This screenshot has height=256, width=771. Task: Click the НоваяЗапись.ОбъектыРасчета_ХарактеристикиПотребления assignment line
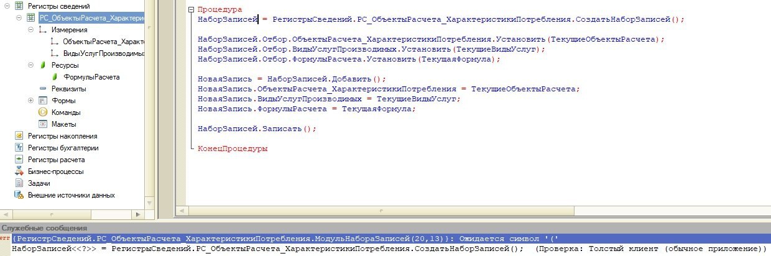[389, 89]
